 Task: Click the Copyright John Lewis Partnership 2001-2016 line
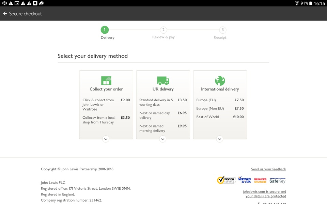[77, 169]
